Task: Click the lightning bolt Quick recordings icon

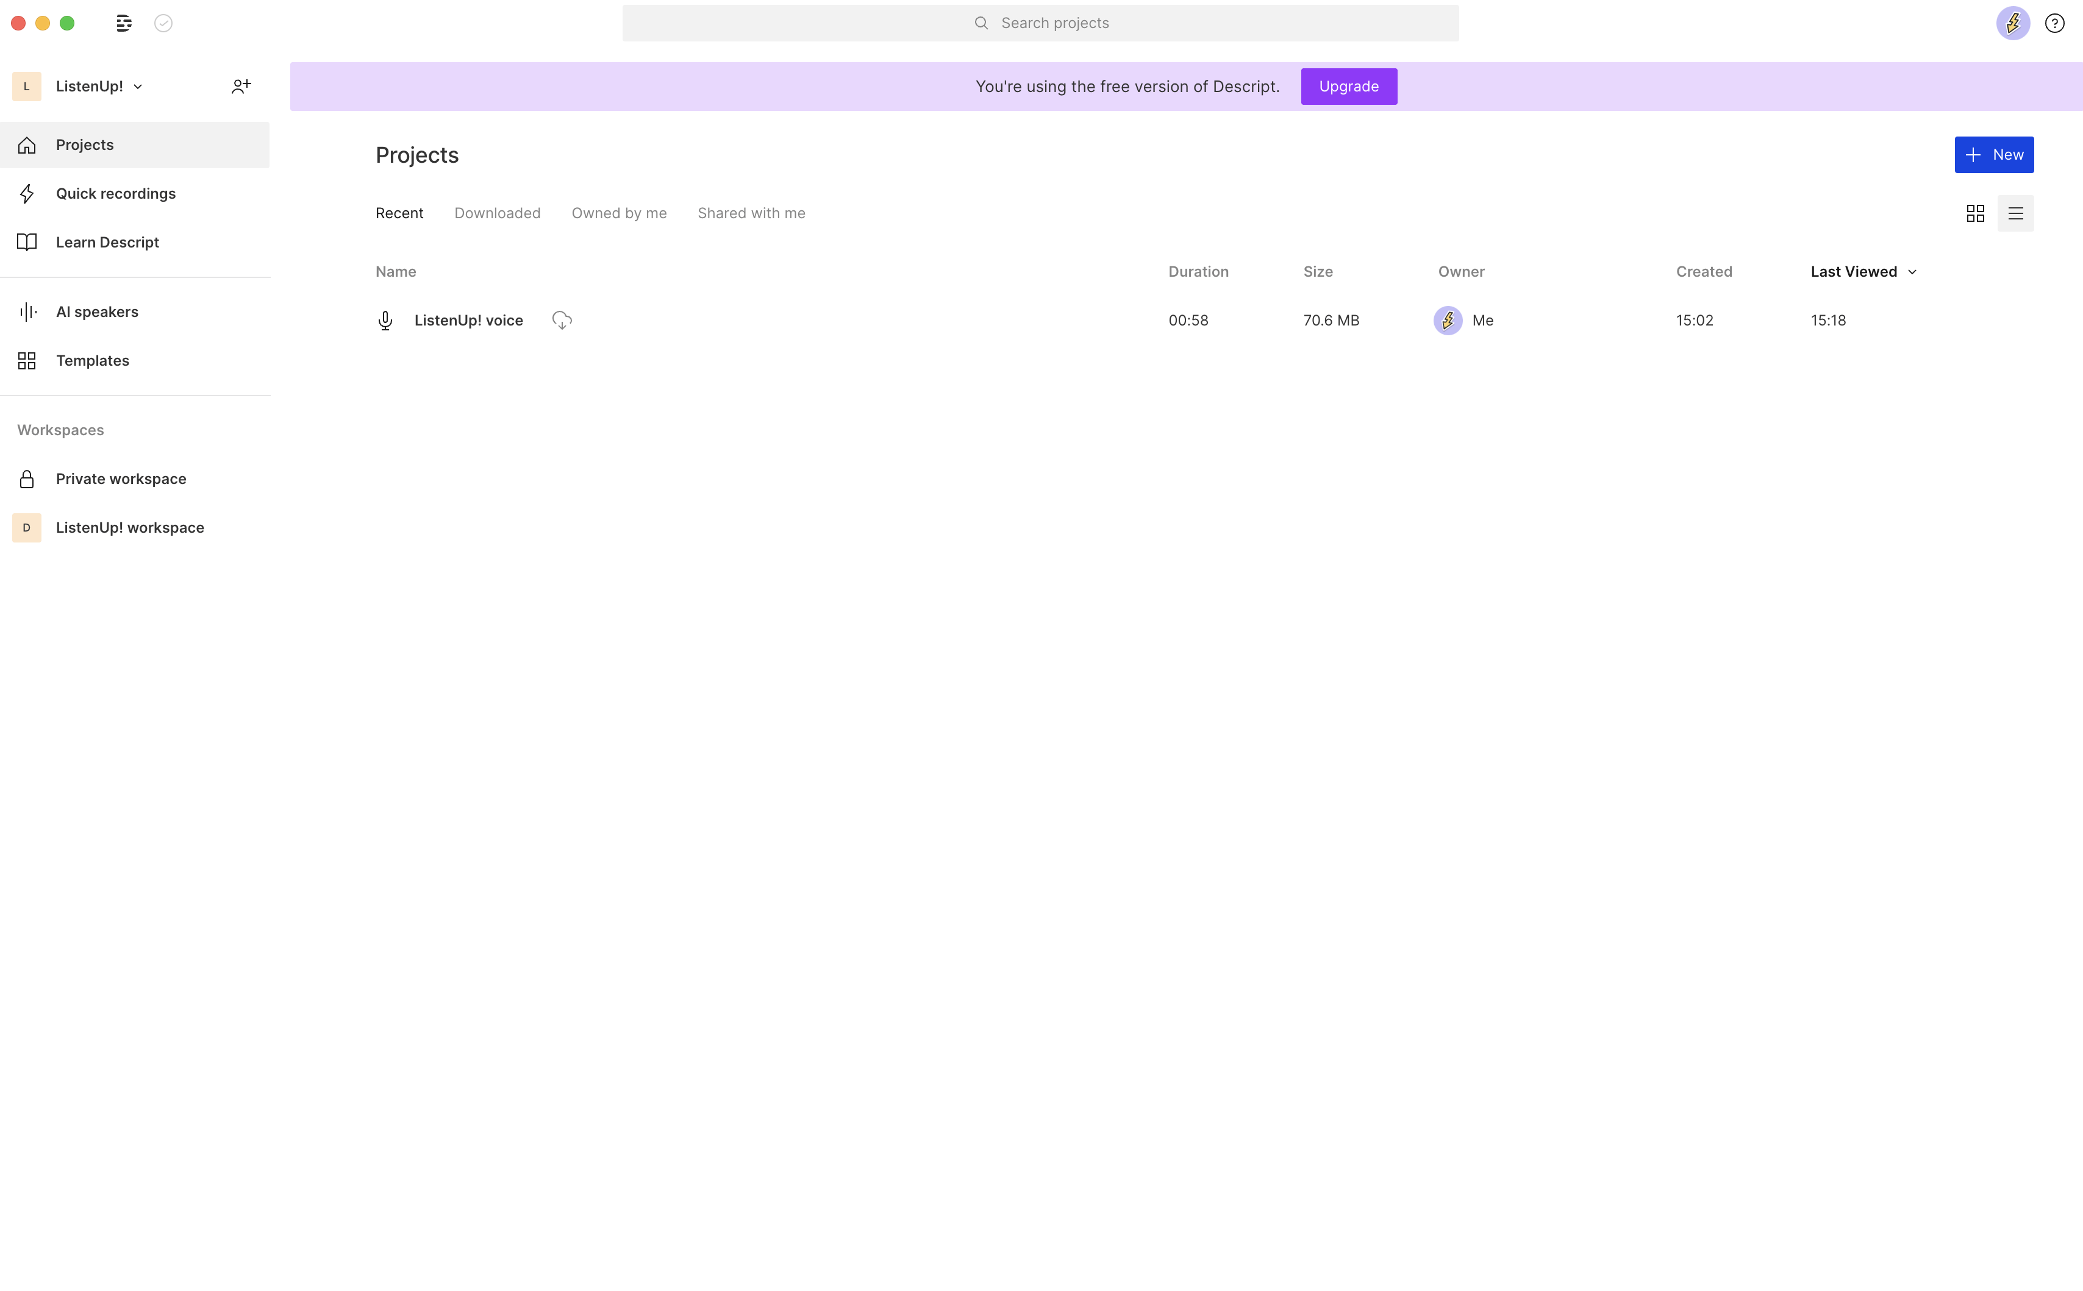Action: (27, 194)
